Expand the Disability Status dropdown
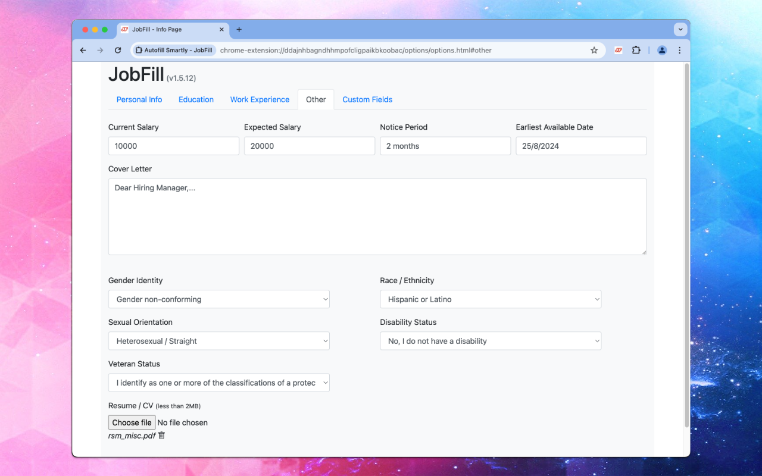The height and width of the screenshot is (476, 762). point(491,341)
